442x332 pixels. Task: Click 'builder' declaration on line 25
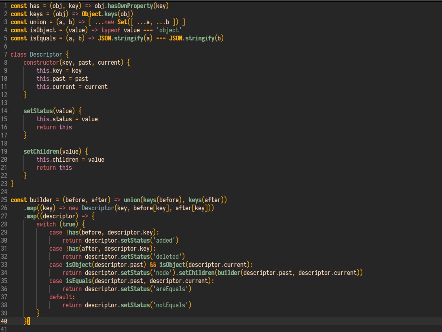pos(41,200)
